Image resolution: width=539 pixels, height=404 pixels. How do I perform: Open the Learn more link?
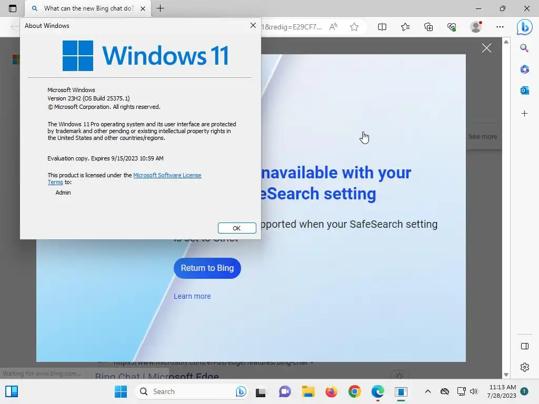[x=192, y=296]
